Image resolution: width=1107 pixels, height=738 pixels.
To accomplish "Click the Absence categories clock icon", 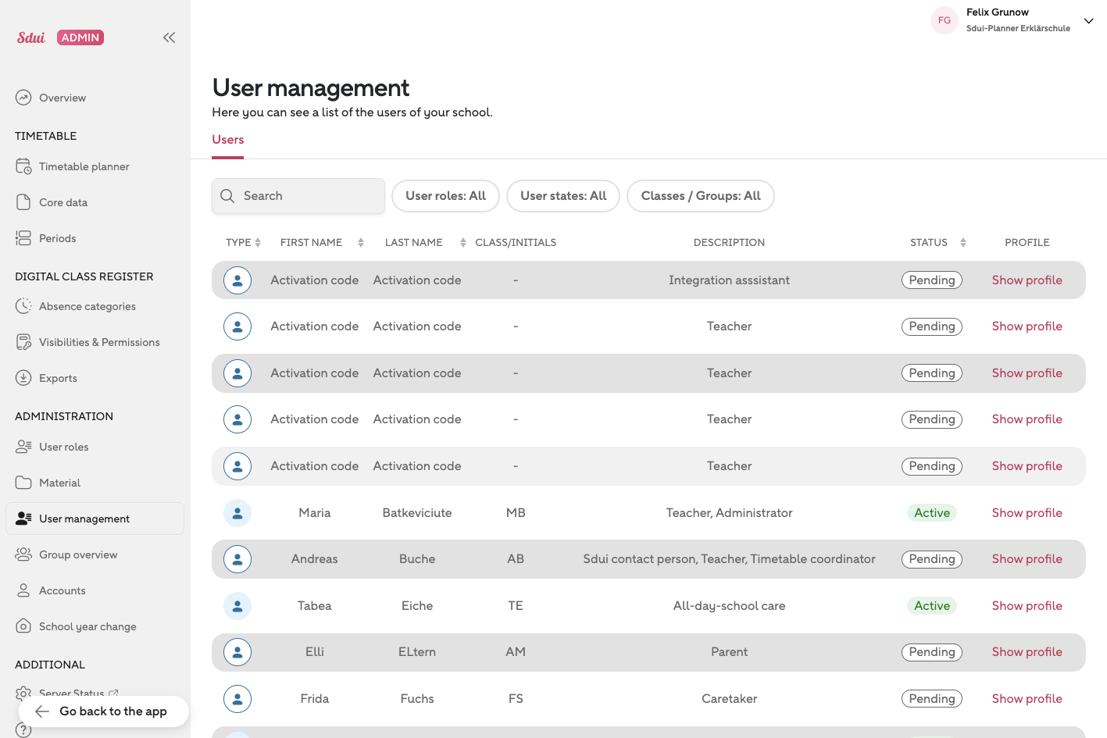I will click(23, 306).
